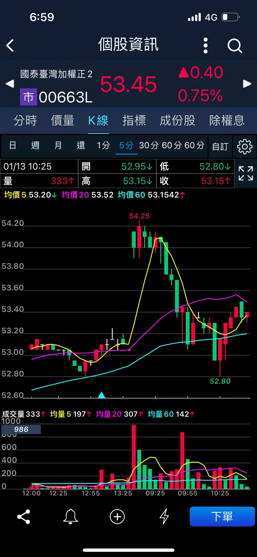The height and width of the screenshot is (557, 257).
Task: Tap the percent change 0.75%
Action: click(x=200, y=96)
